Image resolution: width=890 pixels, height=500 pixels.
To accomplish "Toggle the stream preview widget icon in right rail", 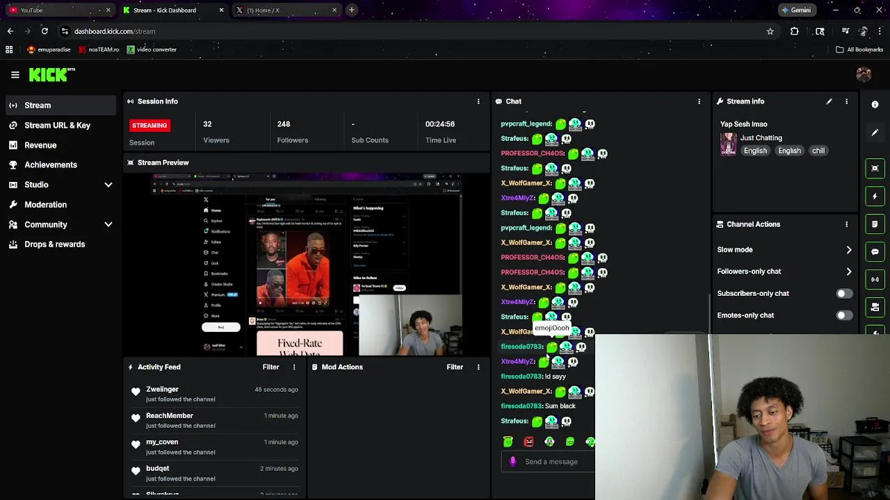I will [x=875, y=168].
